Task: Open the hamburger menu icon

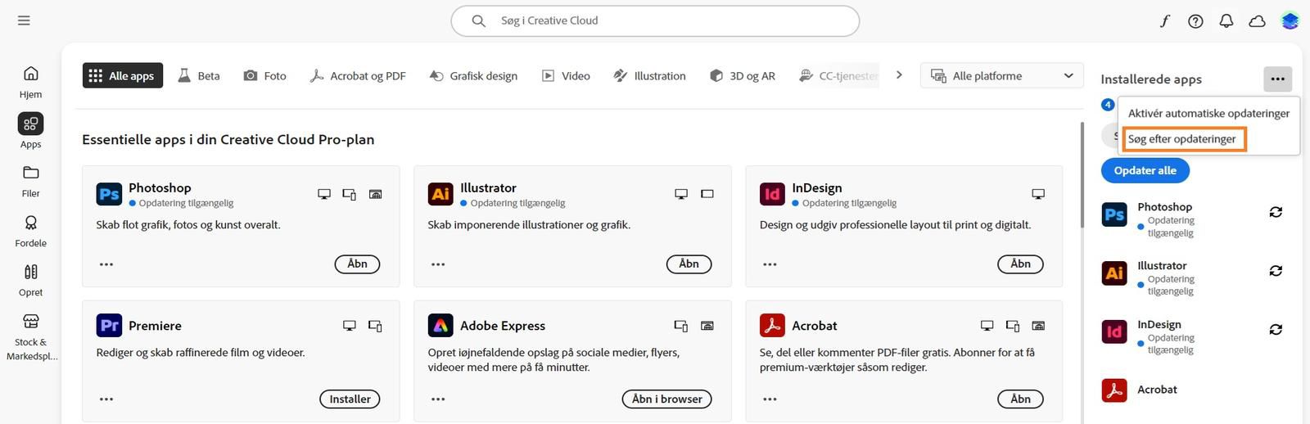Action: pyautogui.click(x=24, y=20)
